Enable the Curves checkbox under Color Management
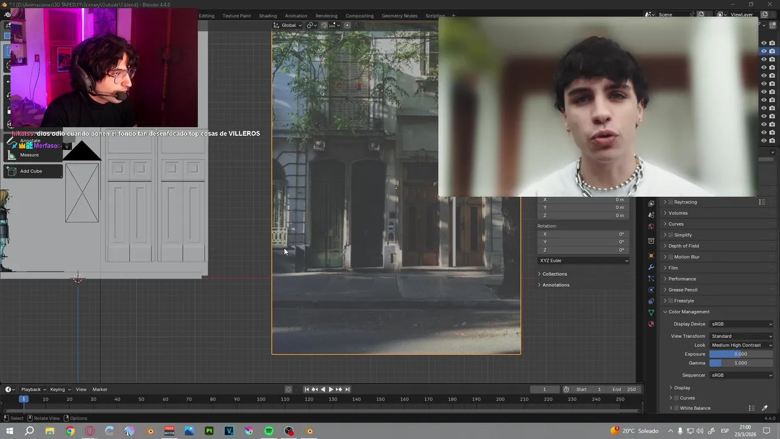 pos(676,398)
